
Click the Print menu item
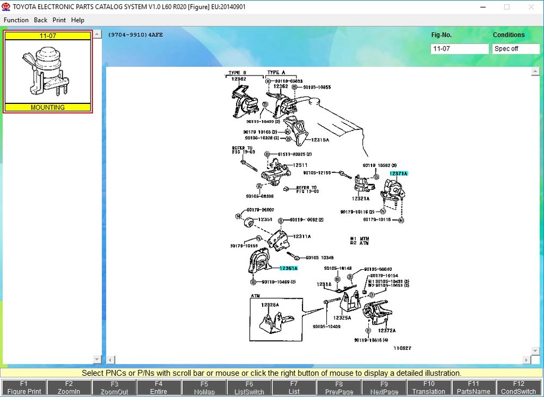[59, 20]
